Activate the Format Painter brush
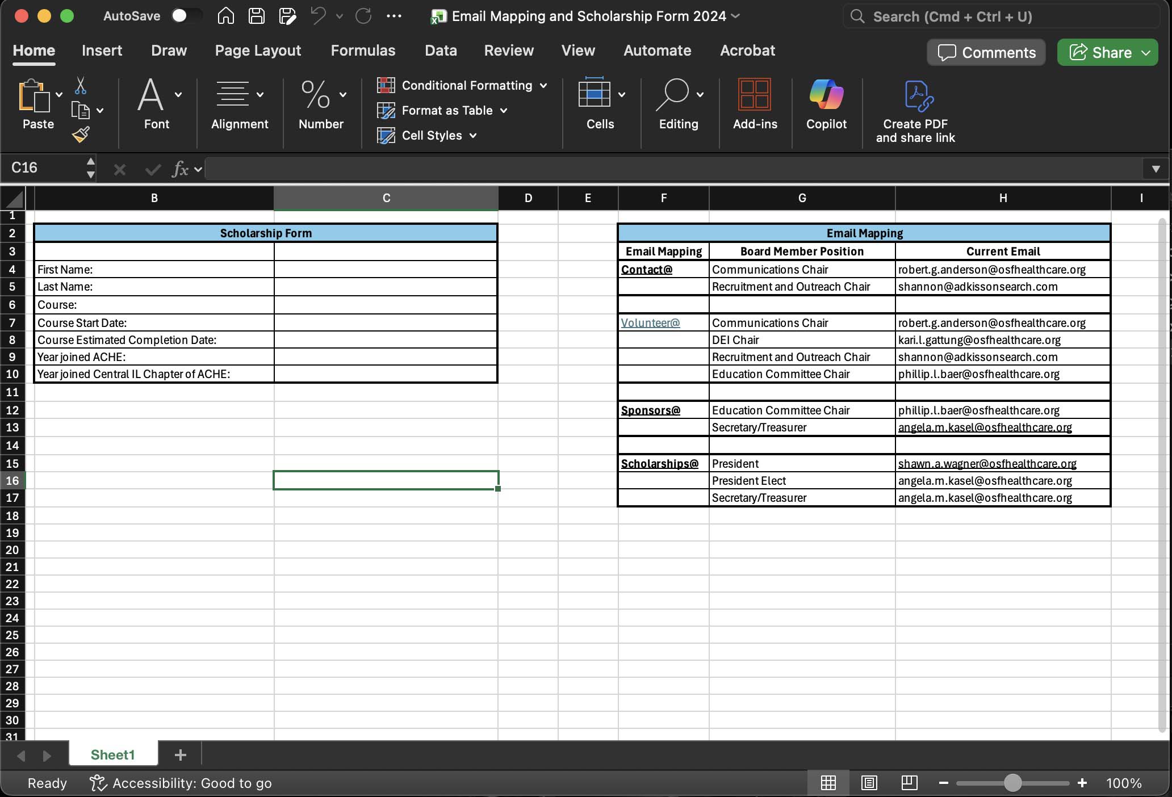Screen dimensions: 1172x797 pos(81,135)
